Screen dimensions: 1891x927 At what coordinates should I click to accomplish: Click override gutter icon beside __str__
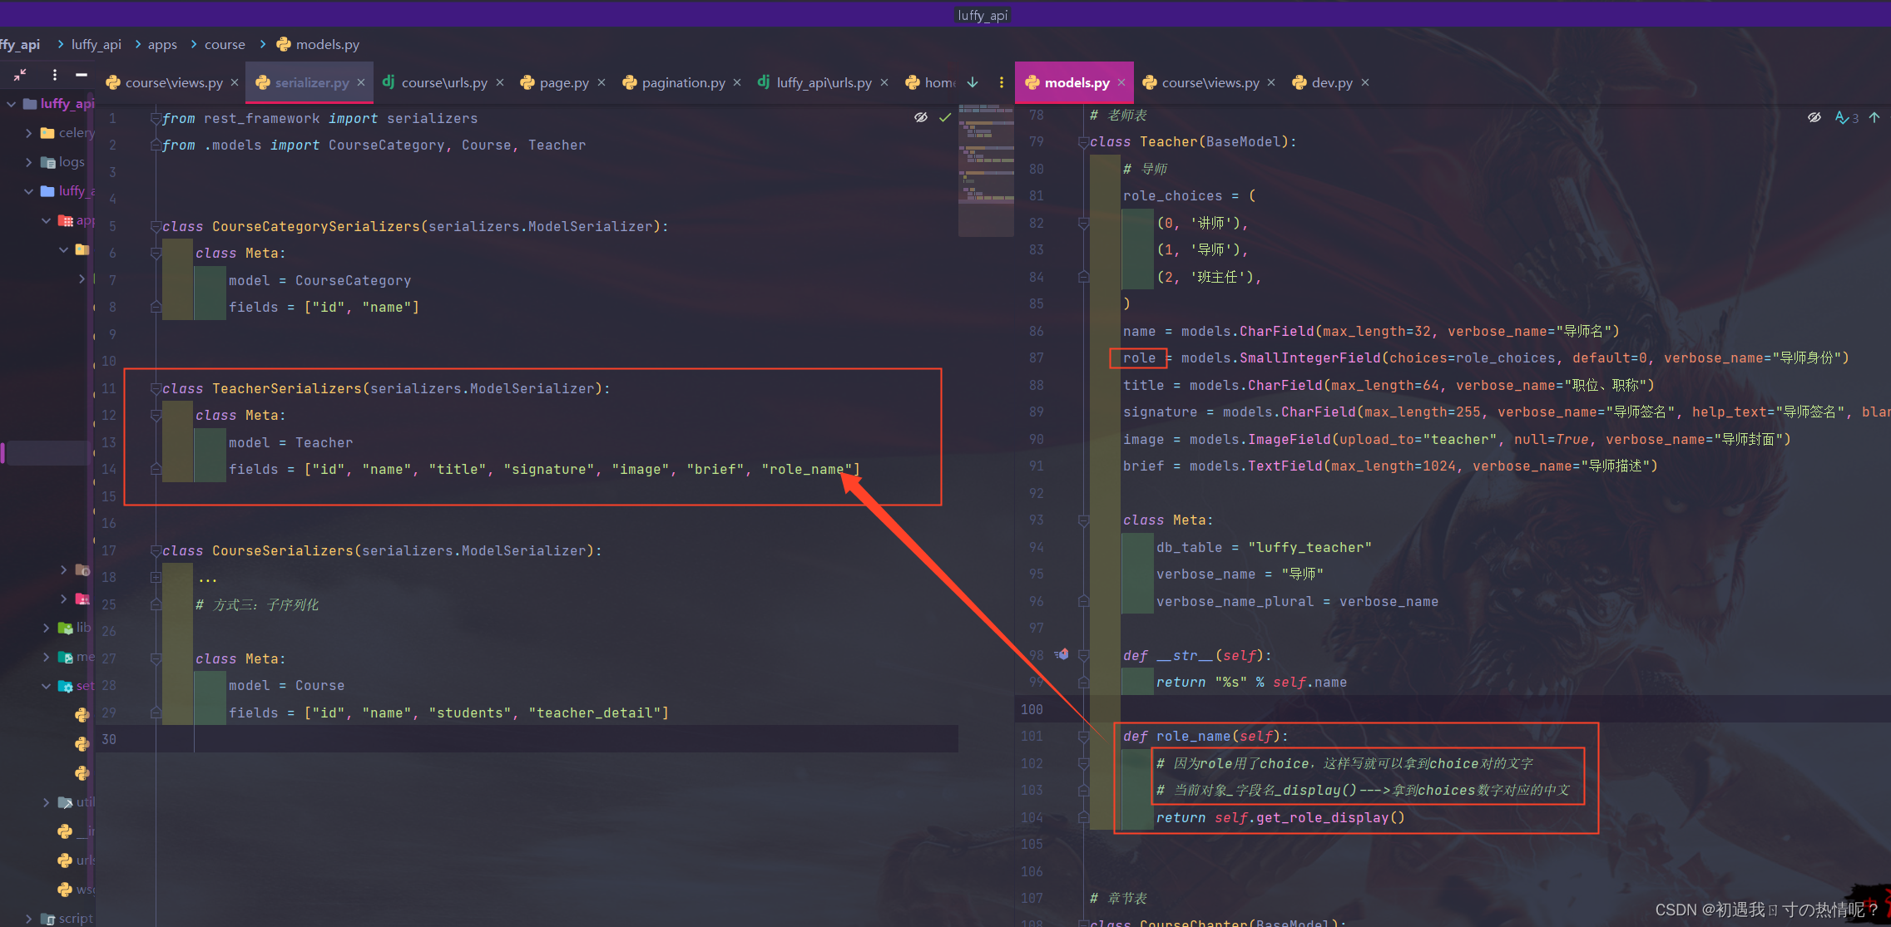(x=1062, y=654)
